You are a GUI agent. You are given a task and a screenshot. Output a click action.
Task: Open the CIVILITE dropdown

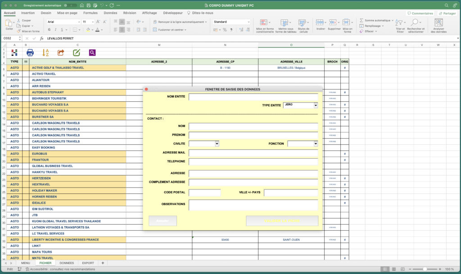[217, 144]
